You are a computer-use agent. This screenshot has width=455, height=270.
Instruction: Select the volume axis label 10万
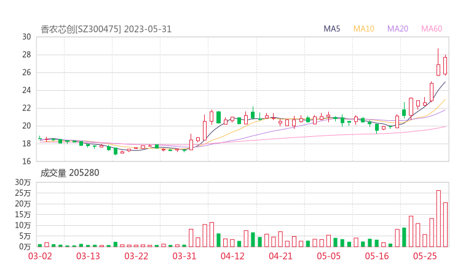pyautogui.click(x=23, y=225)
